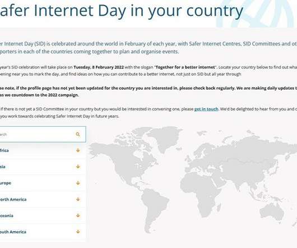Image resolution: width=297 pixels, height=248 pixels.
Task: Select the North America list item label
Action: [13, 199]
